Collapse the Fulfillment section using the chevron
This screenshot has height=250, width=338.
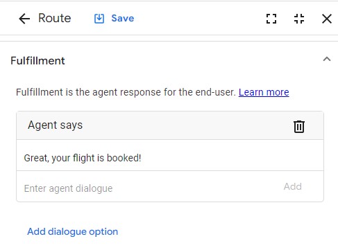327,59
